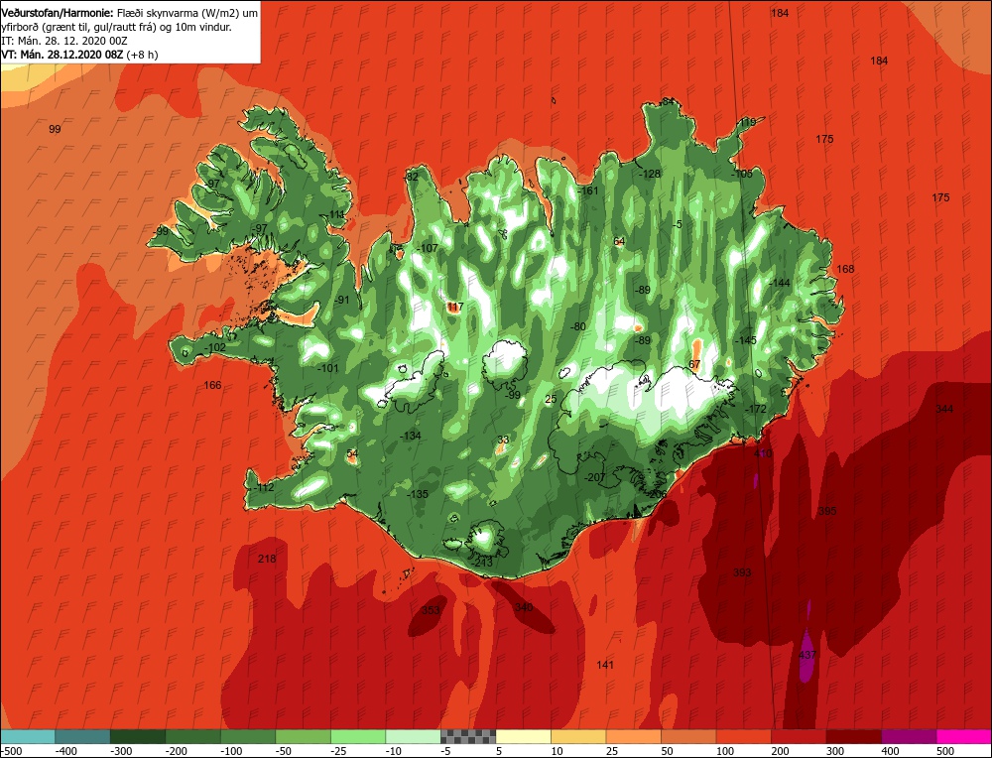Click the -107 value in north-central Iceland
The image size is (992, 758).
tap(429, 248)
